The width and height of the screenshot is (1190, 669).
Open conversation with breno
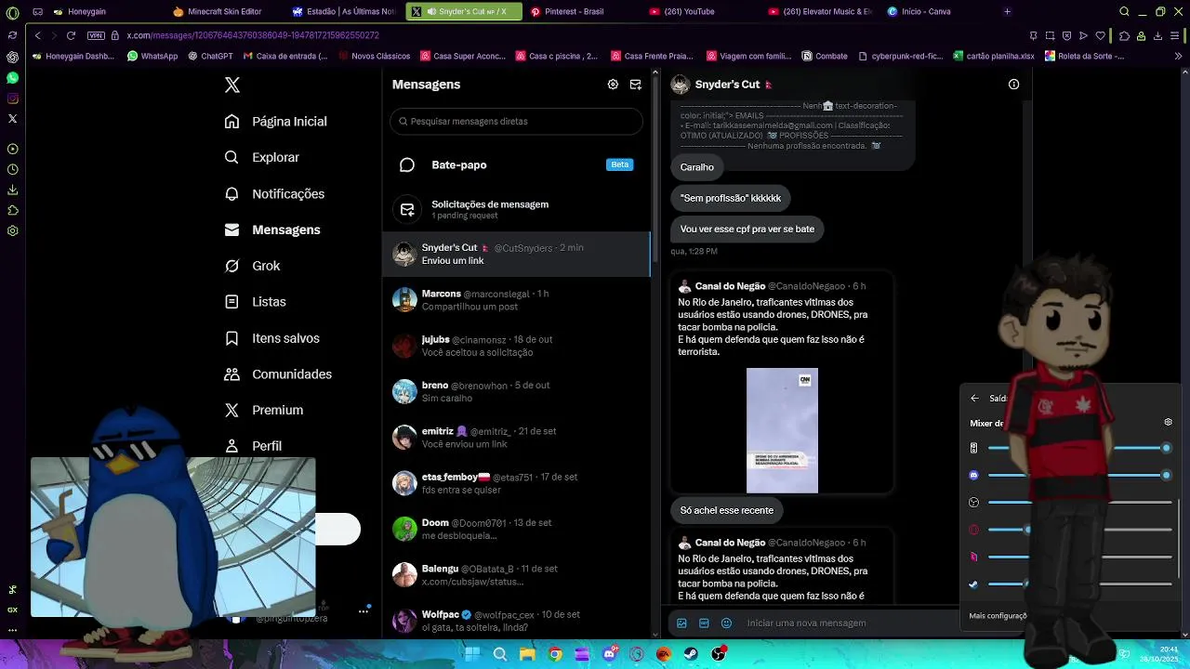(517, 391)
